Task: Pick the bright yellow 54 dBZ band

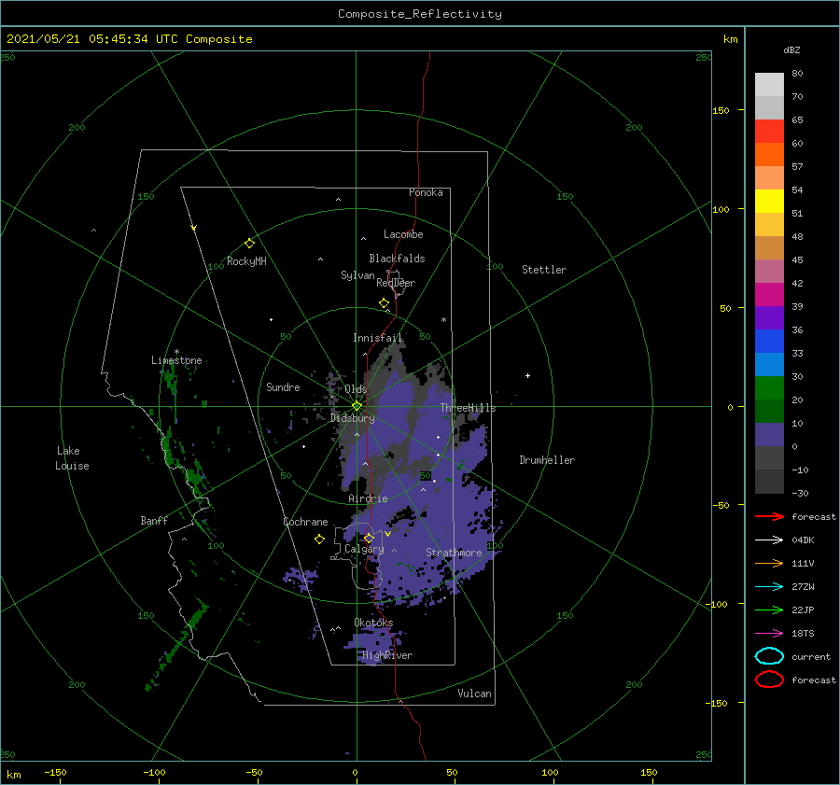Action: tap(769, 201)
